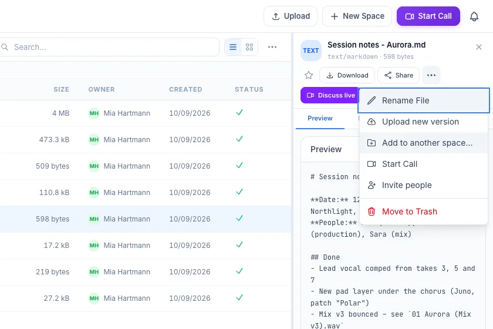Image resolution: width=493 pixels, height=329 pixels.
Task: Choose Upload new version
Action: tap(424, 122)
